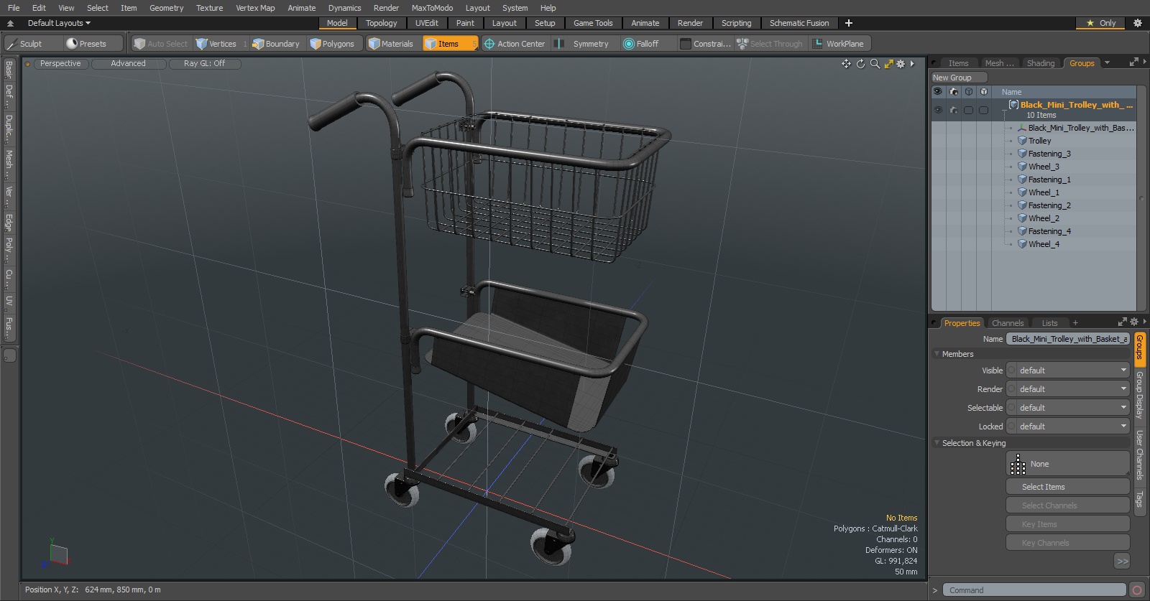Switch to the Topology layout tab

click(x=381, y=23)
